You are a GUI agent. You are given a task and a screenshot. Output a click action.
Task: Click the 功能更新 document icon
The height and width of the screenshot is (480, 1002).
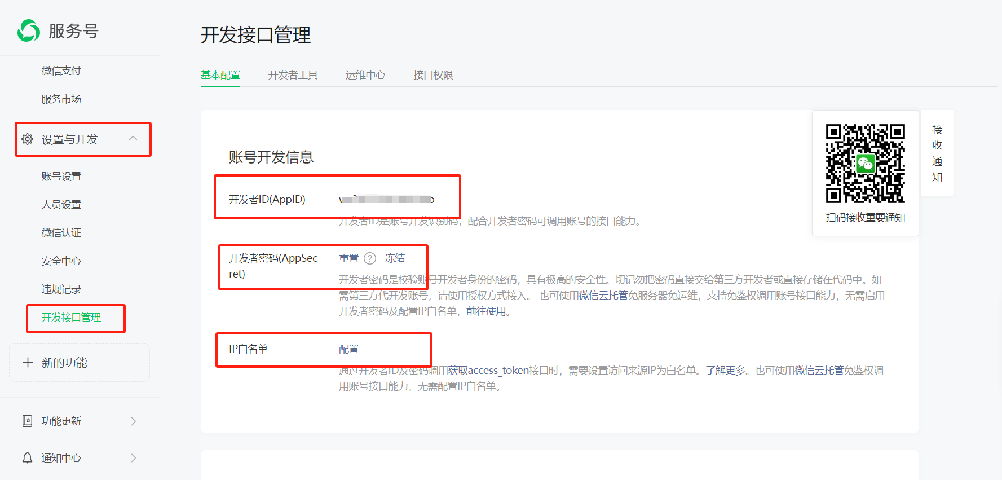(27, 421)
